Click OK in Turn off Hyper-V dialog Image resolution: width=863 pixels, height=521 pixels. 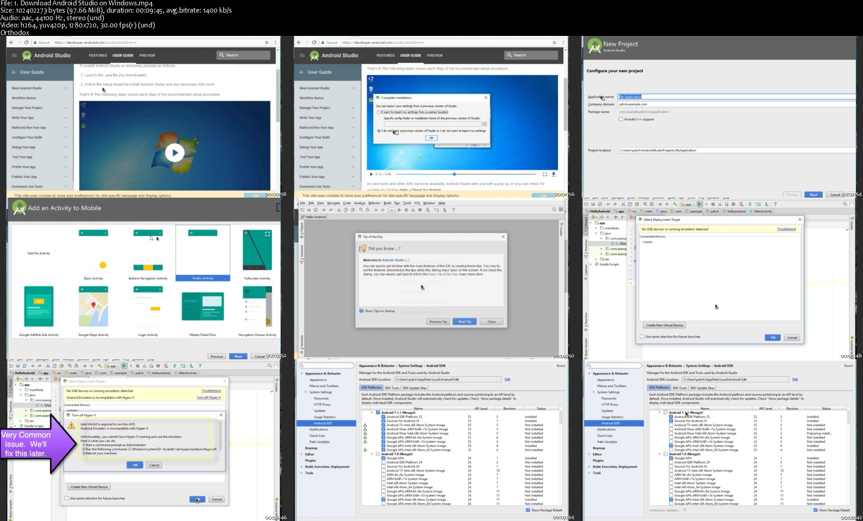(135, 465)
